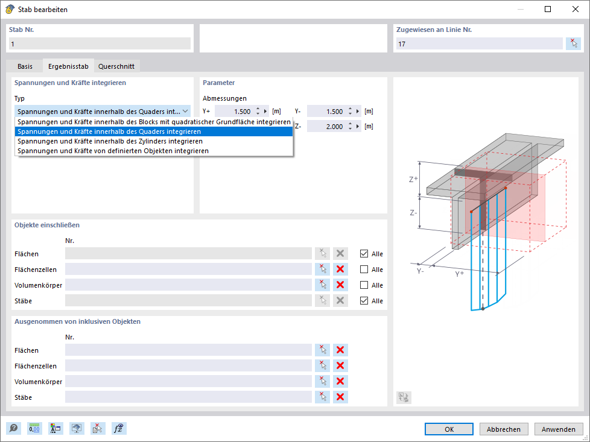Open the help icon in bottom toolbar
Screen dimensions: 590x442
pyautogui.click(x=13, y=429)
